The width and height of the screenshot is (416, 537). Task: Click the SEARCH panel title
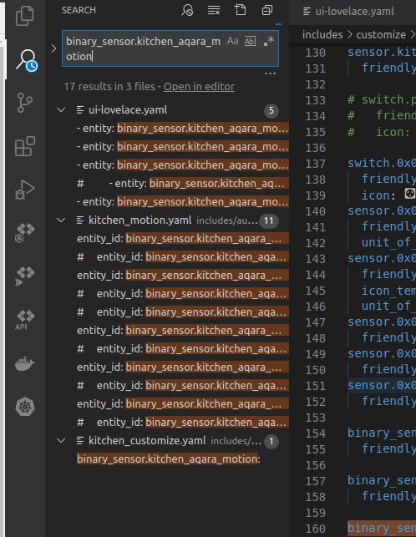point(79,10)
